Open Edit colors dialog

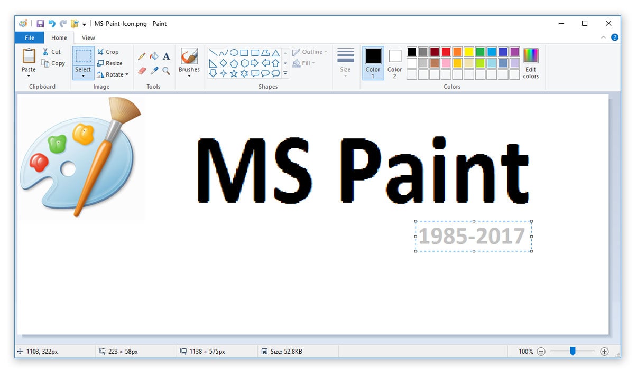point(531,63)
